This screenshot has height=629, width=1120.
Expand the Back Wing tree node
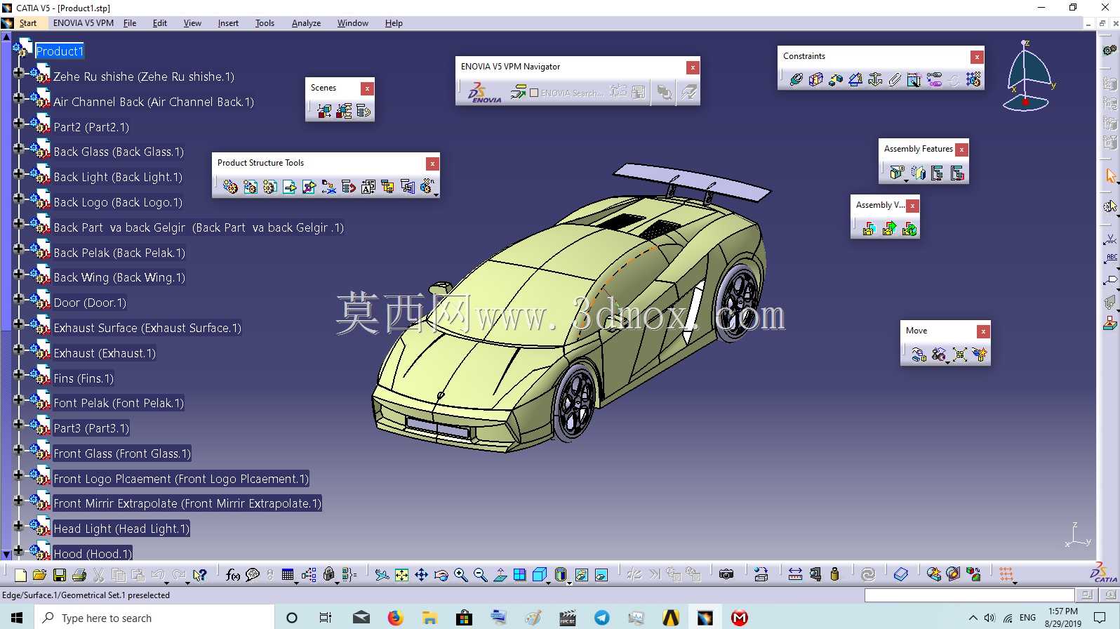click(x=18, y=274)
